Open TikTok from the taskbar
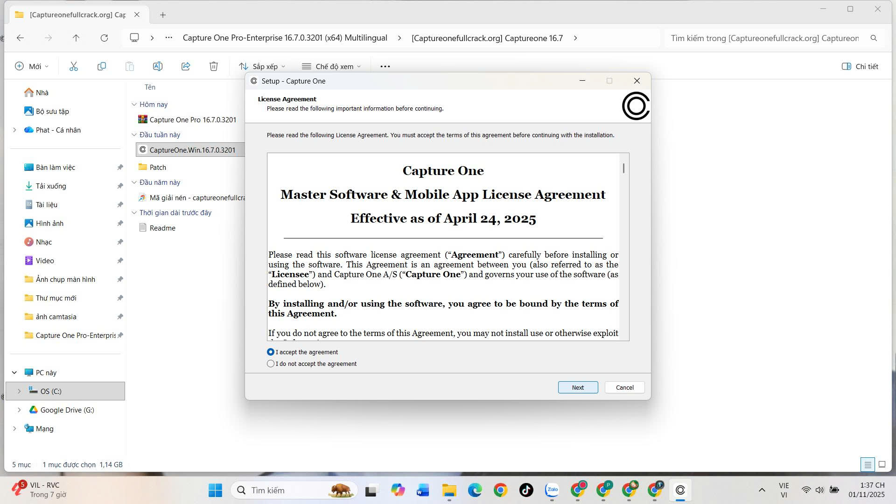The height and width of the screenshot is (504, 896). pyautogui.click(x=526, y=490)
